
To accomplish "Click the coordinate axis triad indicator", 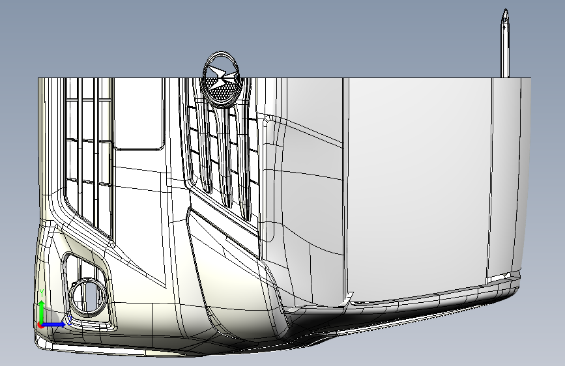I will pos(55,309).
